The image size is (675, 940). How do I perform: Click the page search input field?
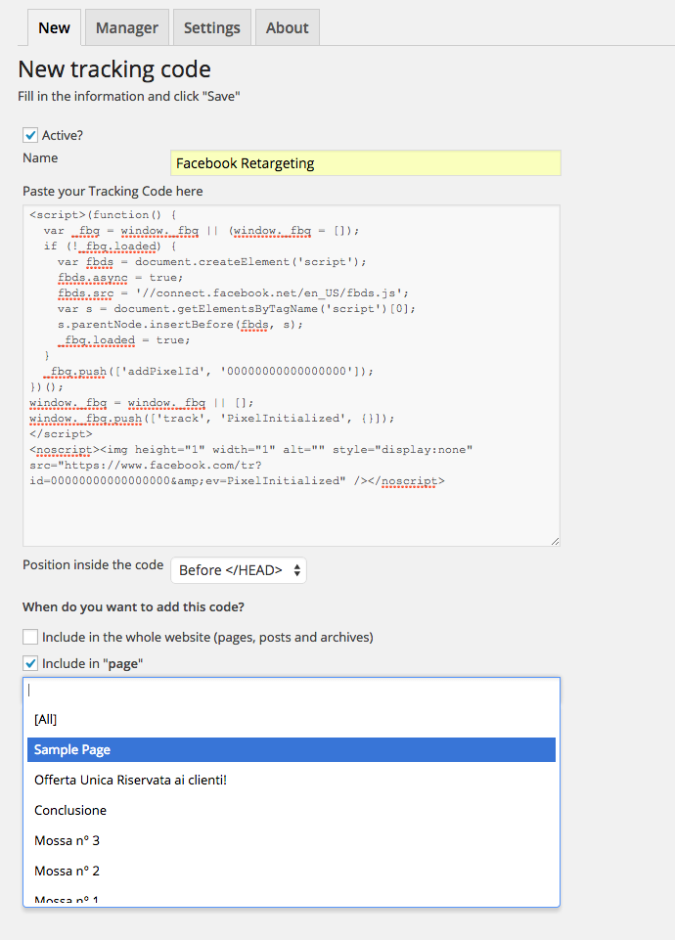click(292, 691)
